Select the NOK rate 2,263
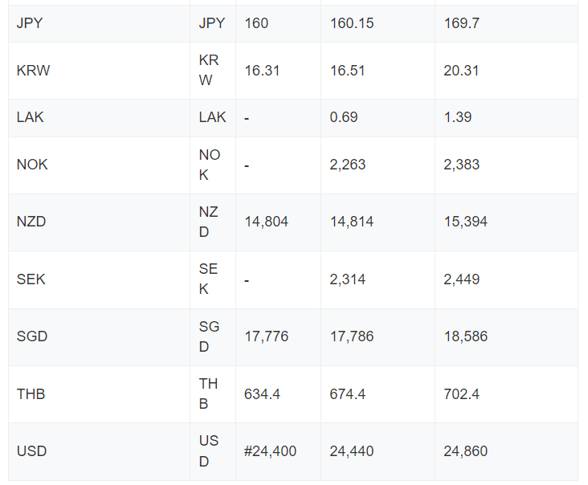 pos(347,165)
